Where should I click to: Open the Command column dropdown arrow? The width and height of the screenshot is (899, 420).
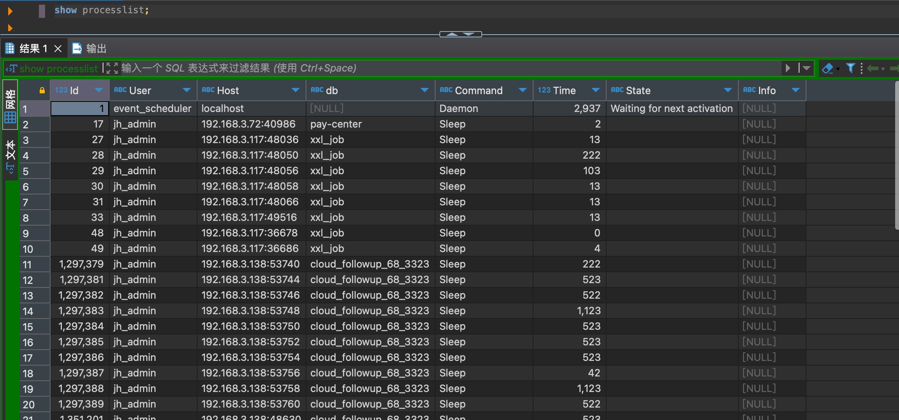[522, 91]
